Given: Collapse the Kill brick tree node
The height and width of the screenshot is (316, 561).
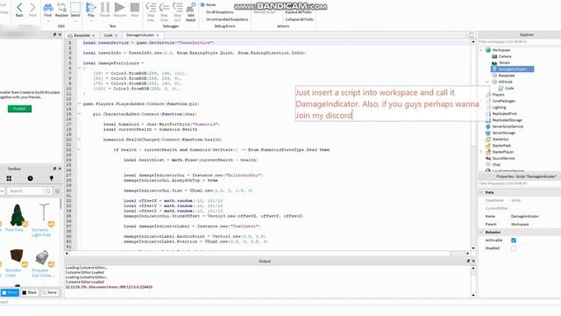Looking at the screenshot, I should (487, 82).
